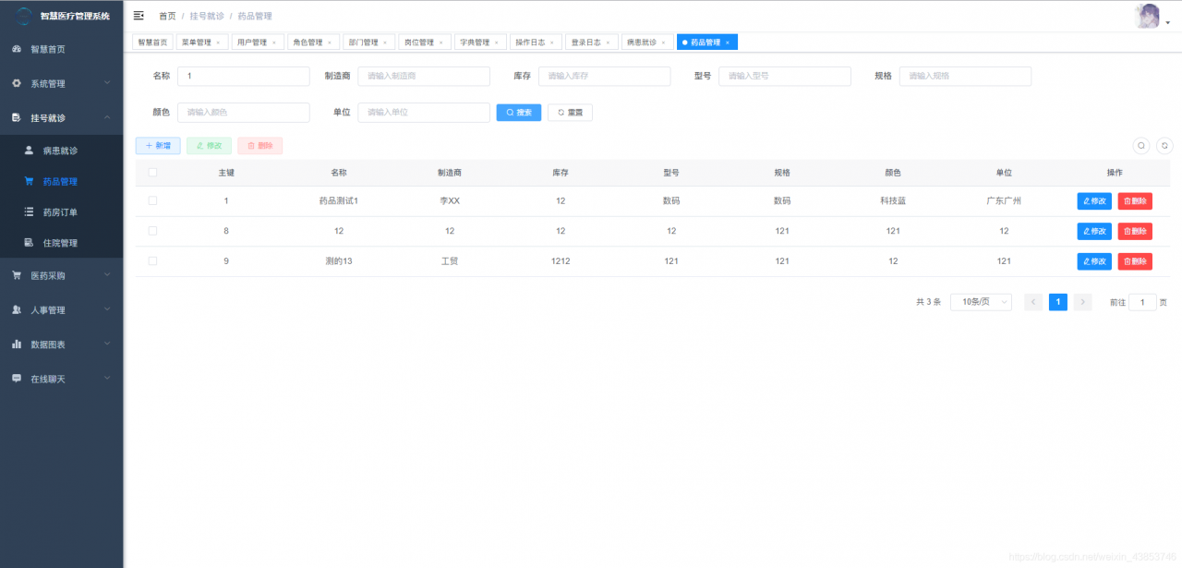Close the 操作日志 tab
Image resolution: width=1182 pixels, height=568 pixels.
tap(552, 42)
